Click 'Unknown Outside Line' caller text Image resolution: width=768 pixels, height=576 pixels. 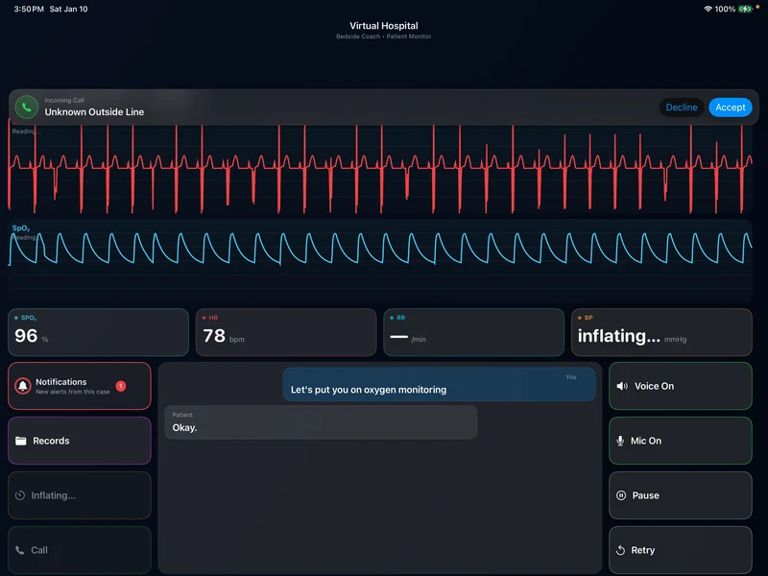click(94, 111)
